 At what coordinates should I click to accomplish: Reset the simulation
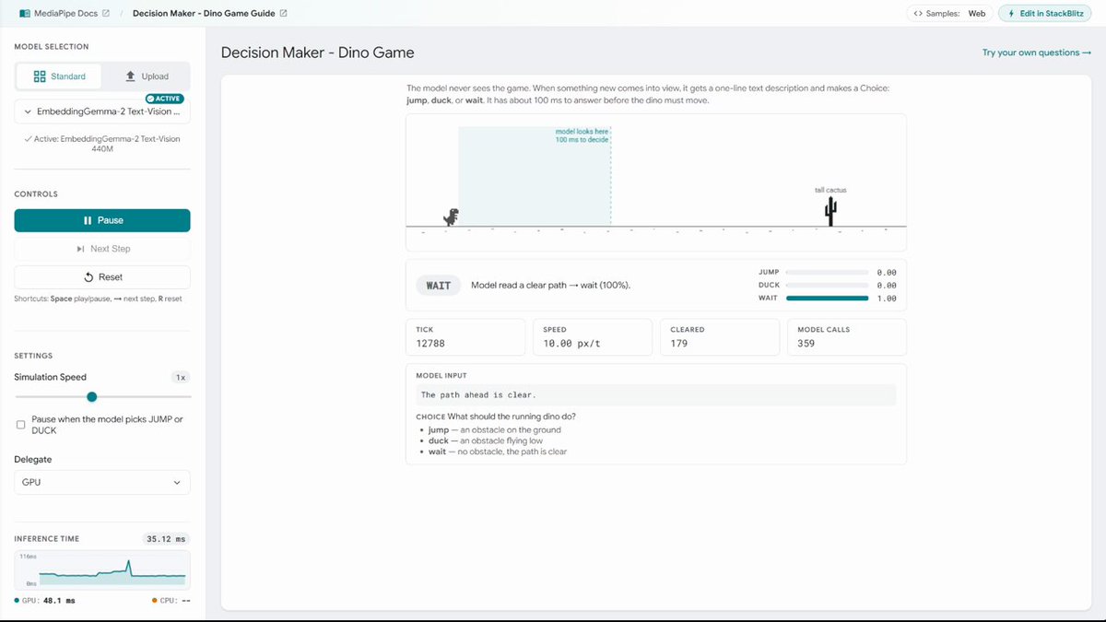102,277
